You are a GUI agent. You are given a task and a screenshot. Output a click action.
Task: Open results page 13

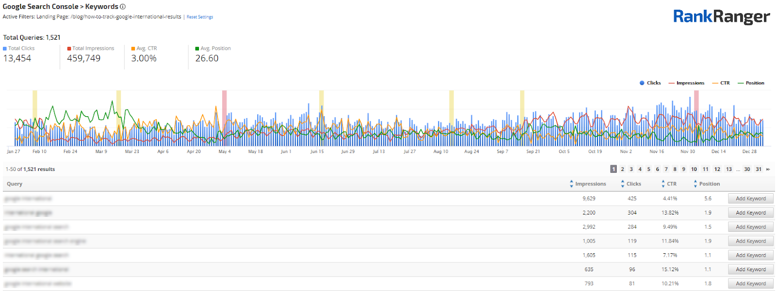click(728, 169)
